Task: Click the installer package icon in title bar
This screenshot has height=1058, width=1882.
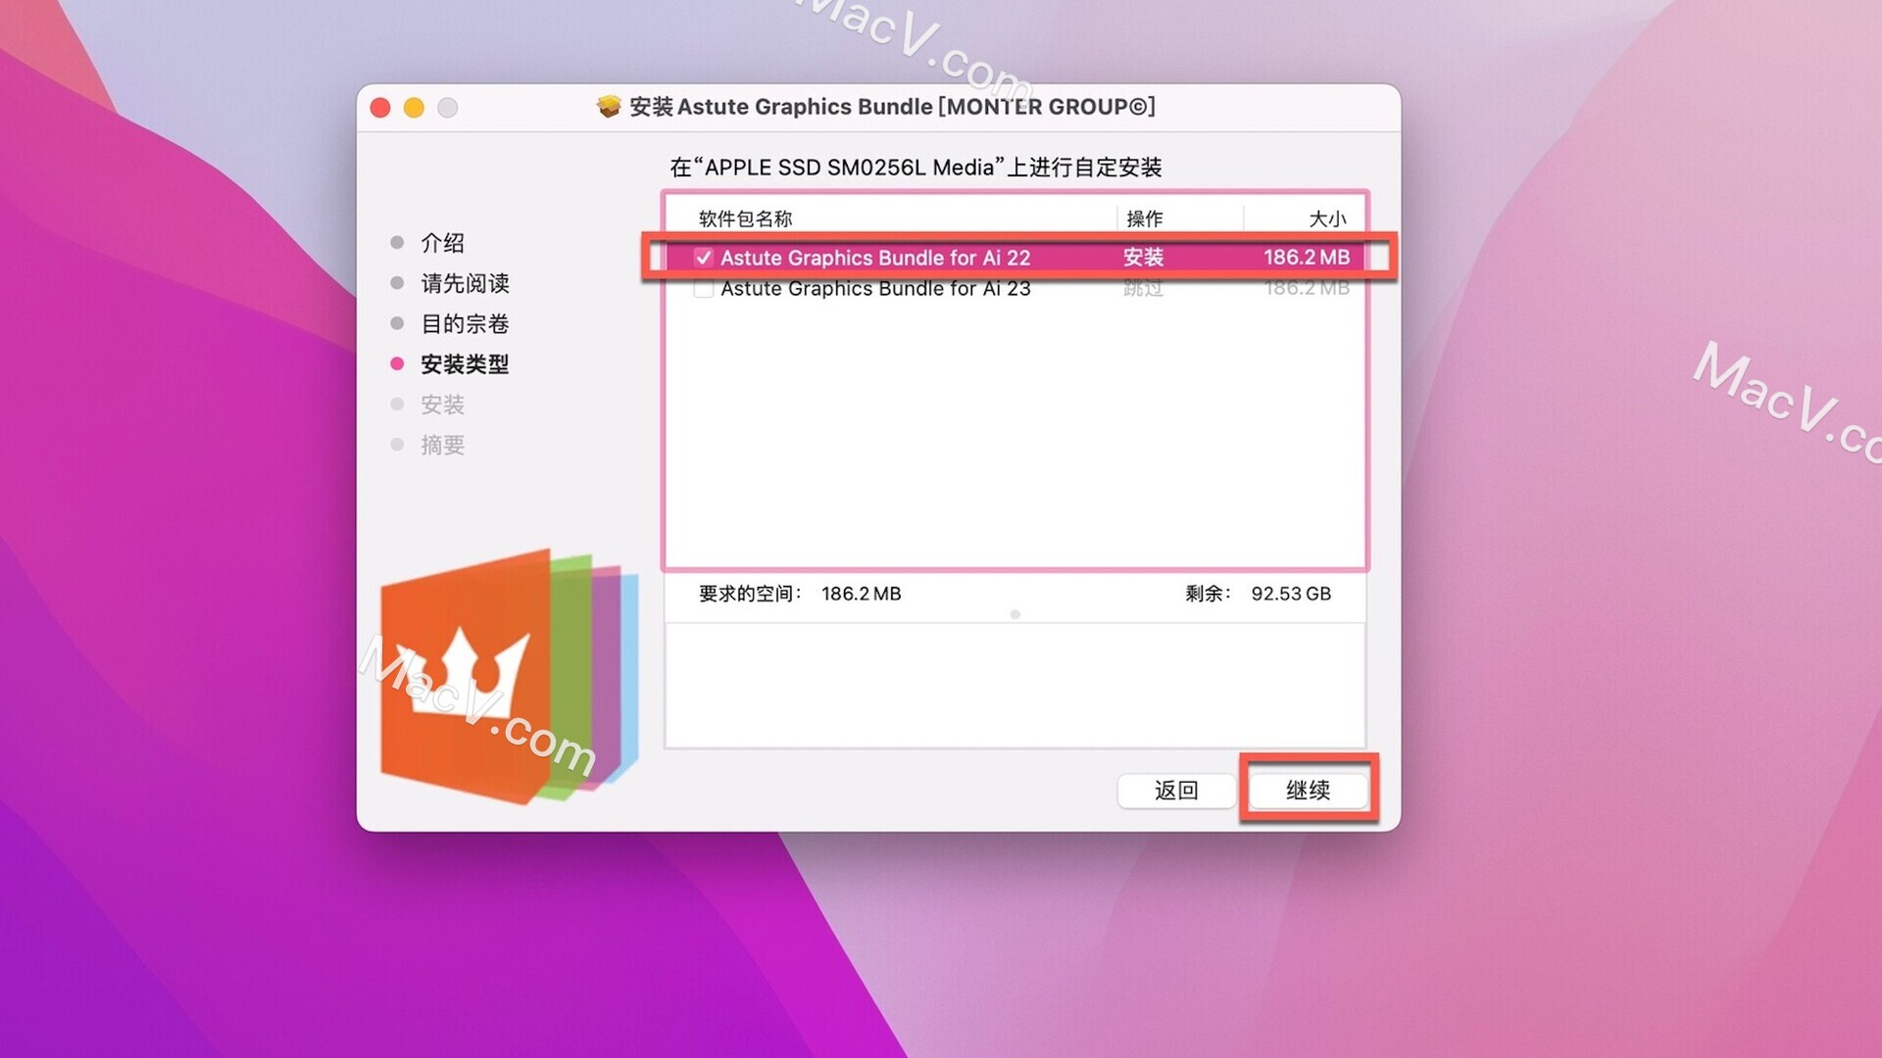Action: [x=609, y=106]
